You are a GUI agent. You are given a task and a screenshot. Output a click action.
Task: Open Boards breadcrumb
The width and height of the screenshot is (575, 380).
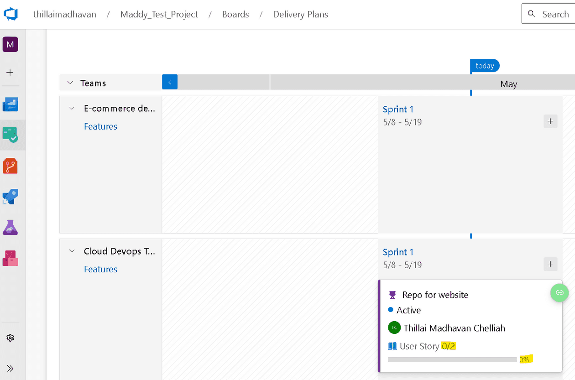tap(235, 14)
